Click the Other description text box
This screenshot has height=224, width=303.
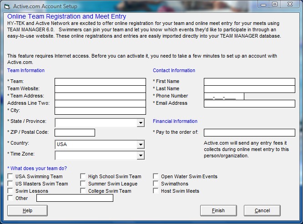pos(75,198)
